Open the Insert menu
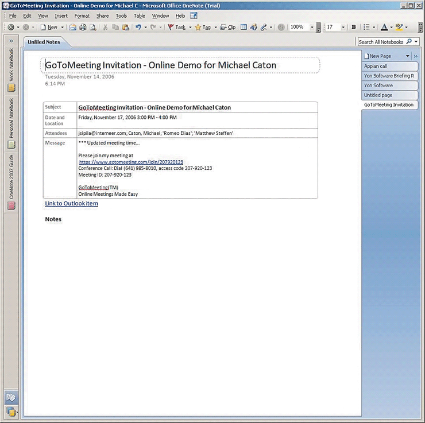 pos(61,16)
